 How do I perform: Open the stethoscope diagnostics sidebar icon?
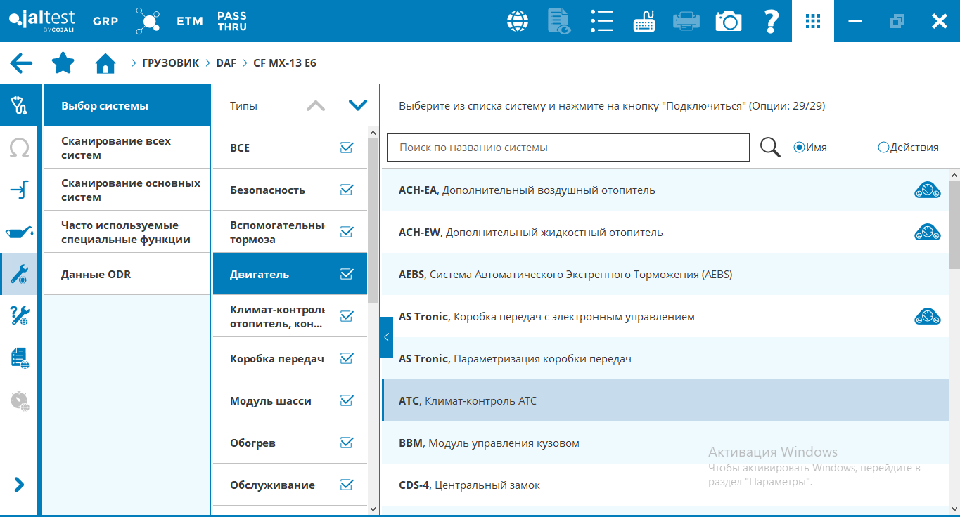[x=19, y=106]
